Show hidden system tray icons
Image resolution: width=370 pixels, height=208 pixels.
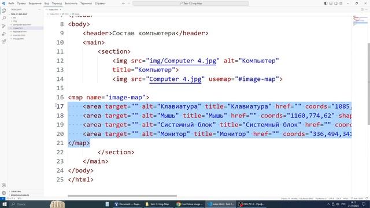(x=328, y=204)
